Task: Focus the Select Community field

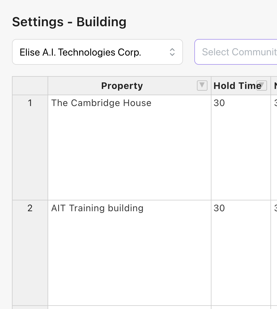Action: pyautogui.click(x=236, y=52)
